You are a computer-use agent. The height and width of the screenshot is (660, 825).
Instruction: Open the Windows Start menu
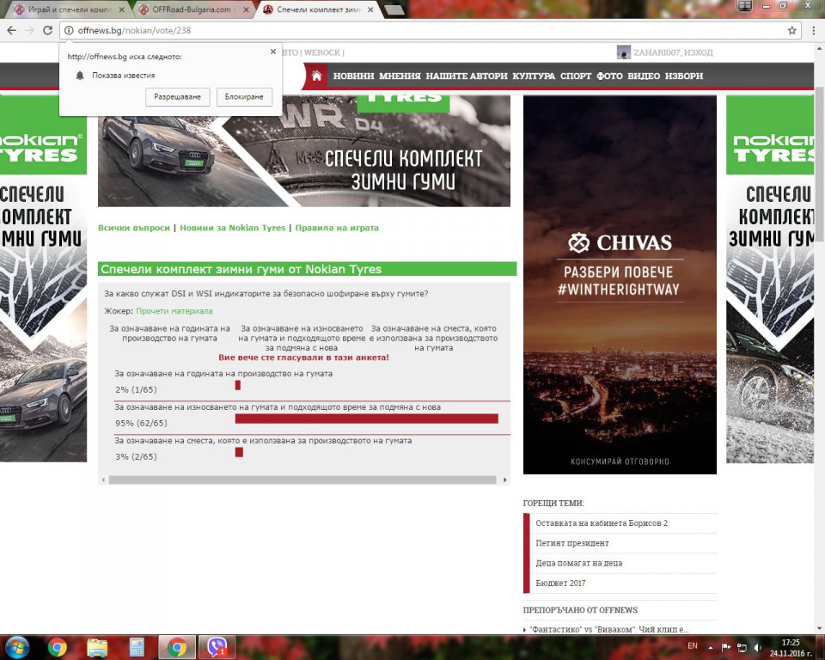17,646
